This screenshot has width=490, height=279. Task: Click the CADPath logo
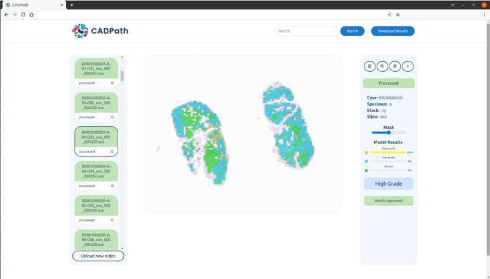100,31
